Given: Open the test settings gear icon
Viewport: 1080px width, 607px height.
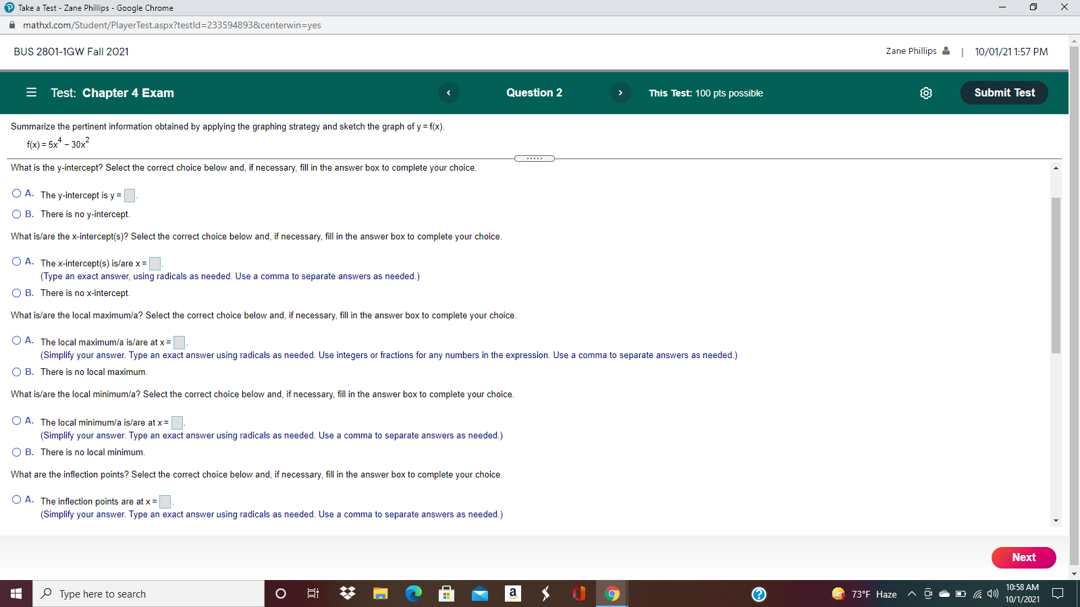Looking at the screenshot, I should click(926, 93).
